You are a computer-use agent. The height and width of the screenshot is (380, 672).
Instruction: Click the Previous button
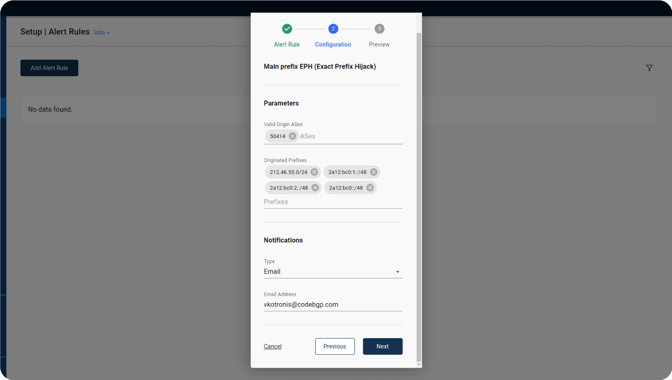point(335,346)
